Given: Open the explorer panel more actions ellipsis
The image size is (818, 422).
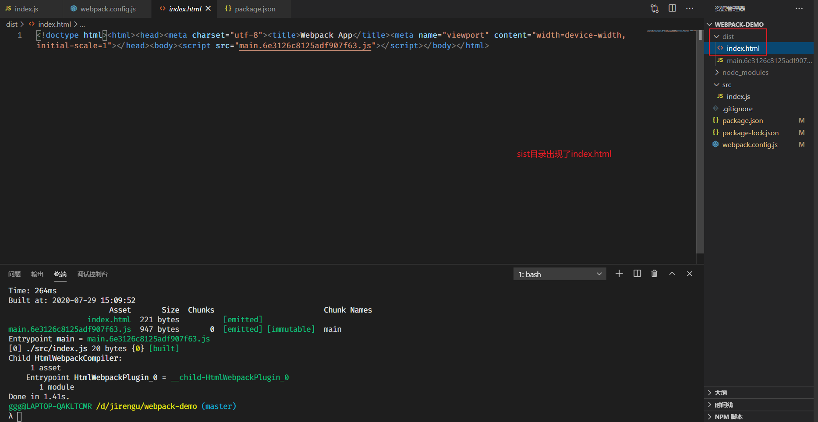Looking at the screenshot, I should tap(799, 8).
